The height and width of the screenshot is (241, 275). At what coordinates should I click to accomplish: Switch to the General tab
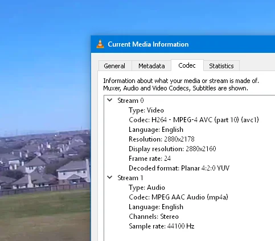click(114, 66)
